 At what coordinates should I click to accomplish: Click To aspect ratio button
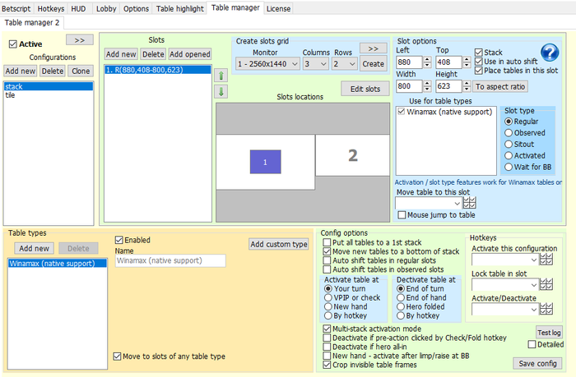[500, 86]
